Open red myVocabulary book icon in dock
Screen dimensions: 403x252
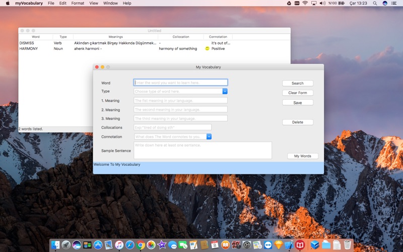(x=300, y=245)
